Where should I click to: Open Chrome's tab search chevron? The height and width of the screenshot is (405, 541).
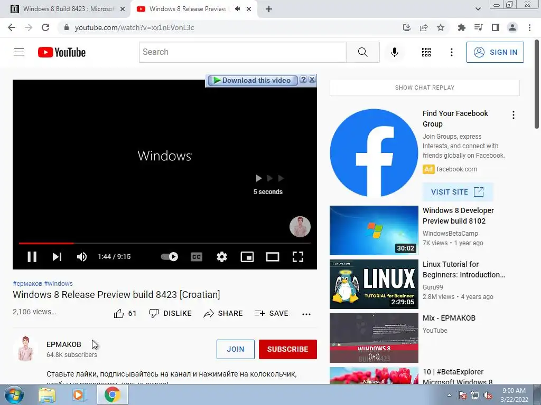click(478, 9)
